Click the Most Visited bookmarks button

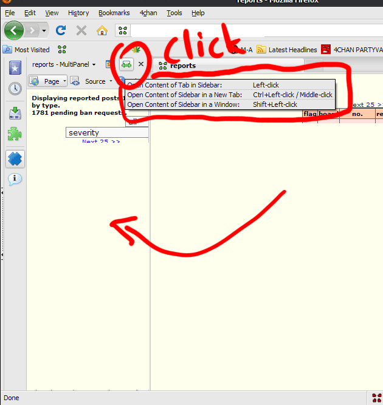[x=27, y=50]
